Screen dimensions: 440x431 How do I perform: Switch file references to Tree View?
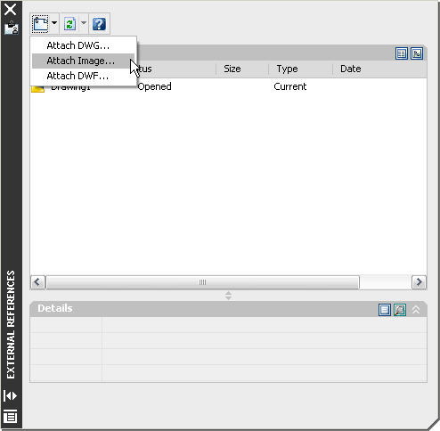point(417,53)
